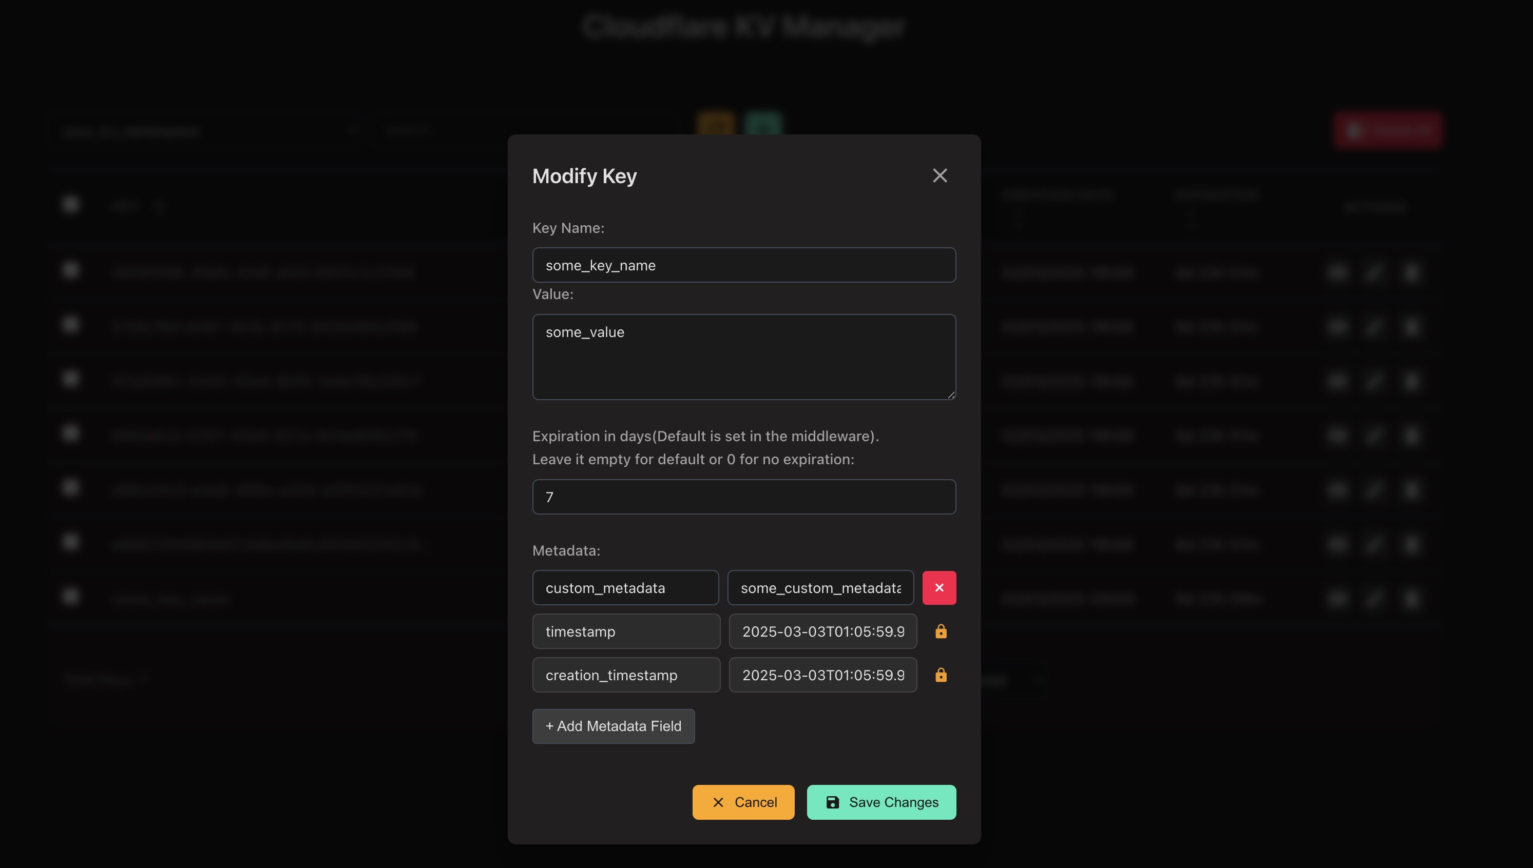Close the Modify Key dialog with X
Screen dimensions: 1533x868
[940, 175]
